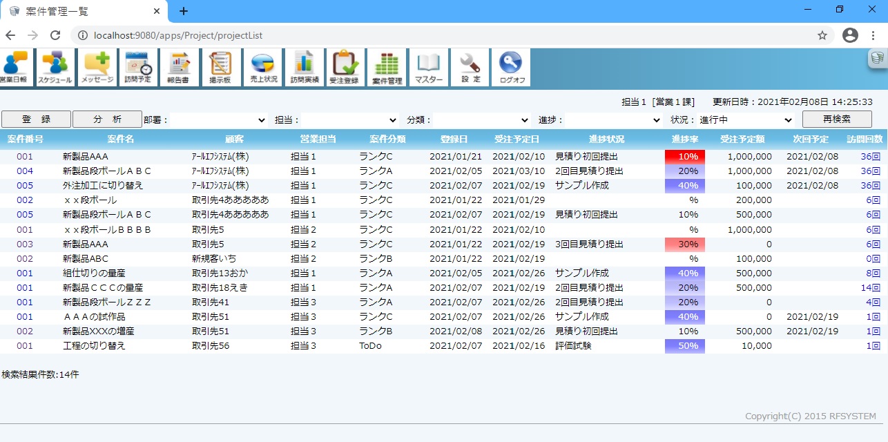The width and height of the screenshot is (888, 442).
Task: Click the ToDo classification cell
Action: (x=370, y=346)
